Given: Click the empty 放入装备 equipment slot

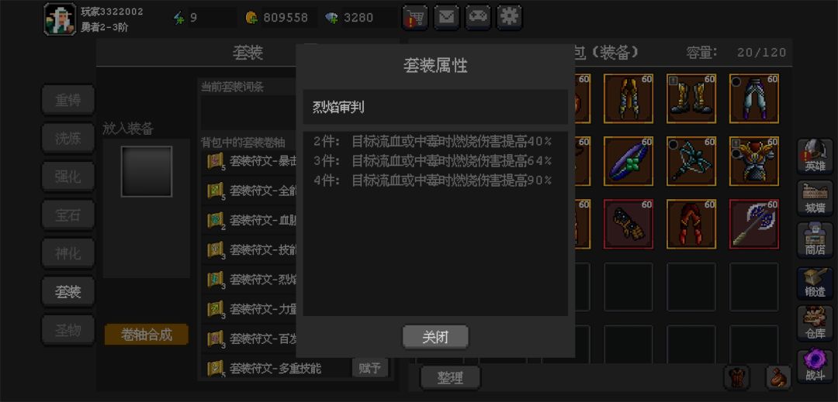Looking at the screenshot, I should 147,172.
